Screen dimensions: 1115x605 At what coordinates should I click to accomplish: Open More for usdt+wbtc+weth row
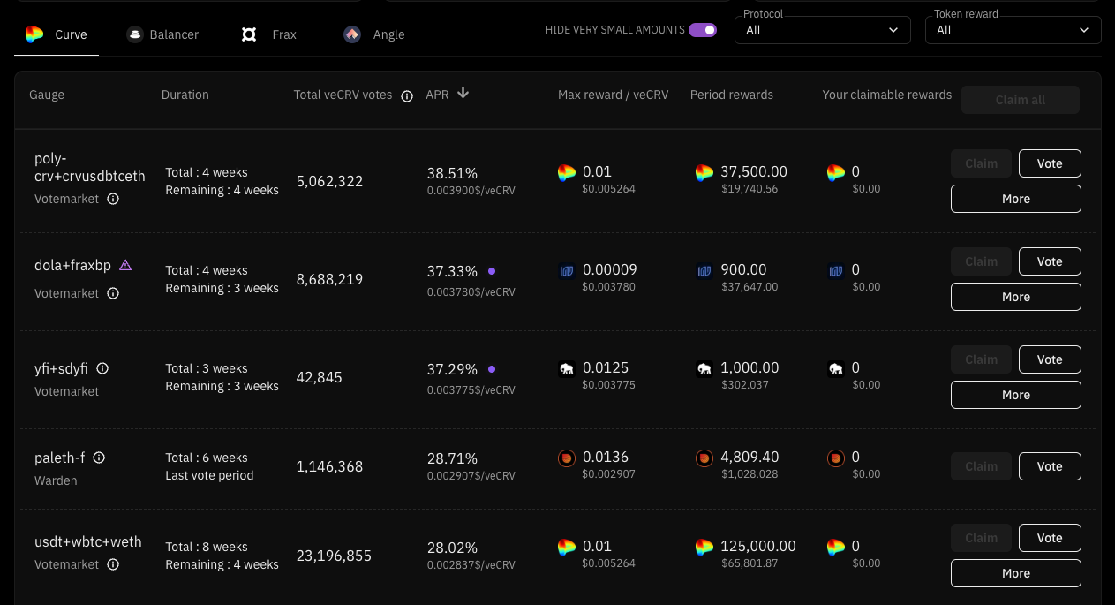click(1016, 573)
